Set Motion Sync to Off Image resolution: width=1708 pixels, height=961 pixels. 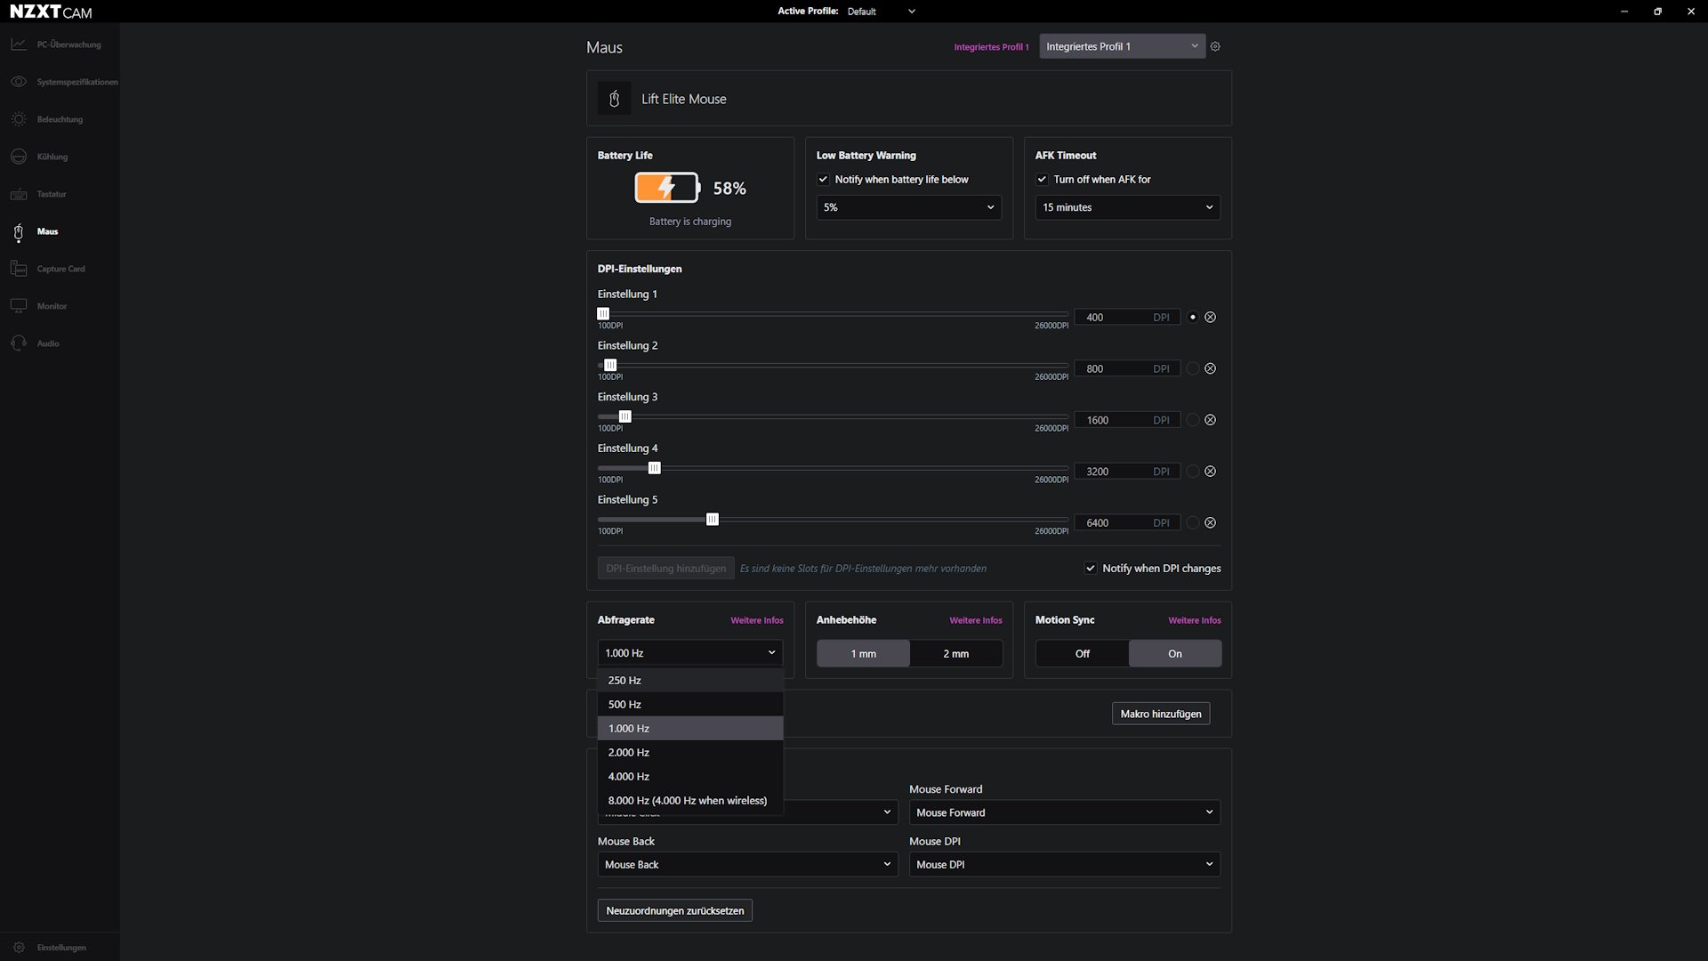(1083, 654)
